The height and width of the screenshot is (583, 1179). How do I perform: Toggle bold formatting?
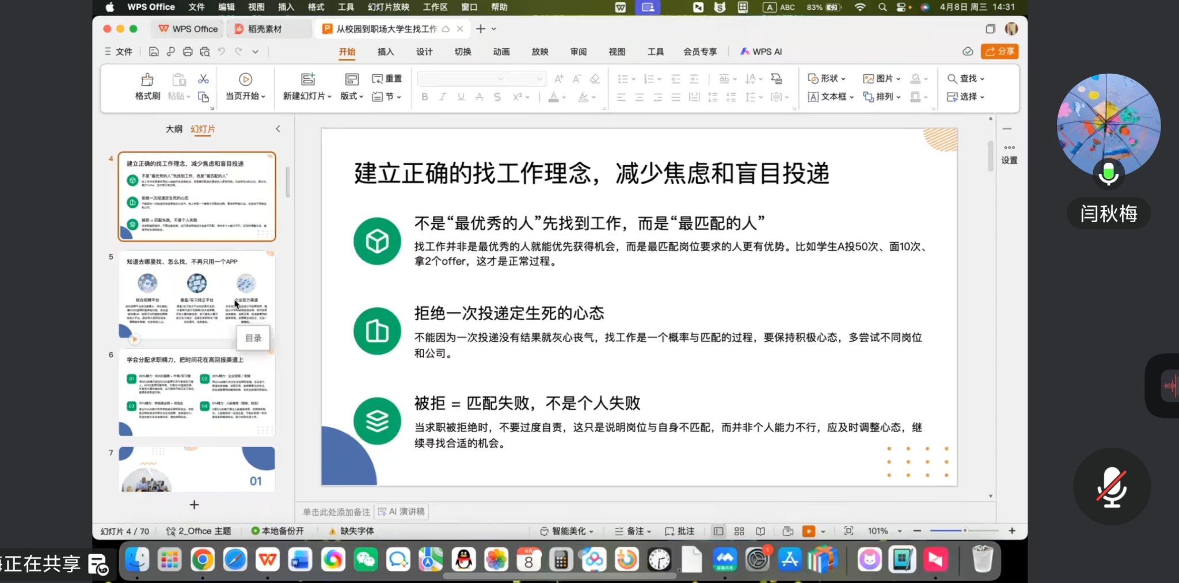[x=425, y=97]
